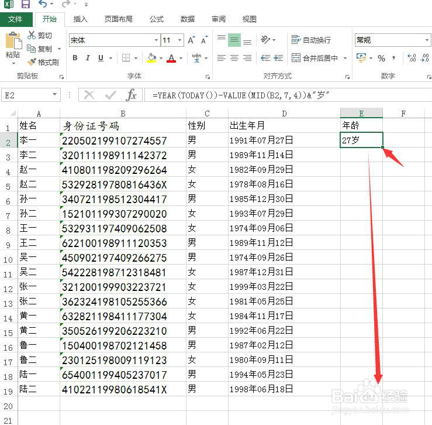432x425 pixels.
Task: Switch to 审阅 Review tab
Action: (x=219, y=19)
